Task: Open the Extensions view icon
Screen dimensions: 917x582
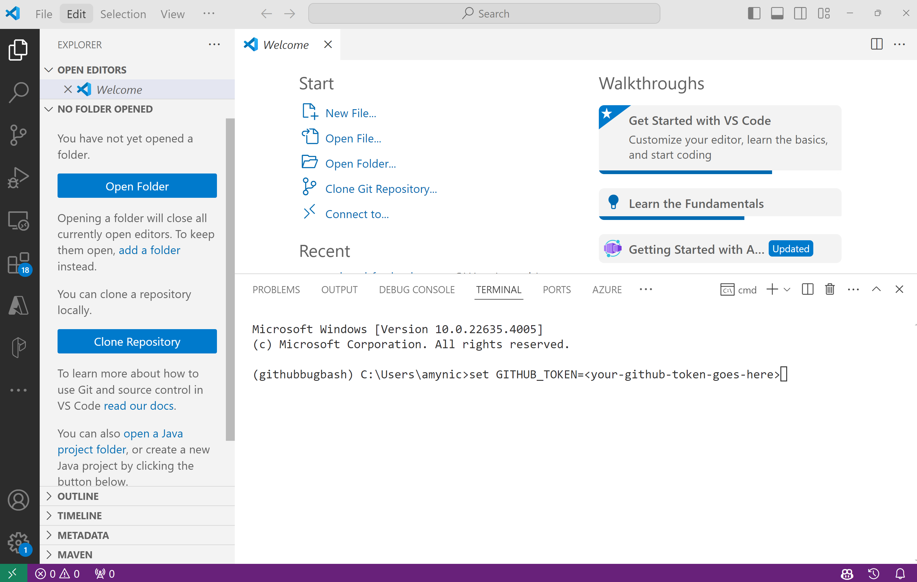Action: coord(18,263)
